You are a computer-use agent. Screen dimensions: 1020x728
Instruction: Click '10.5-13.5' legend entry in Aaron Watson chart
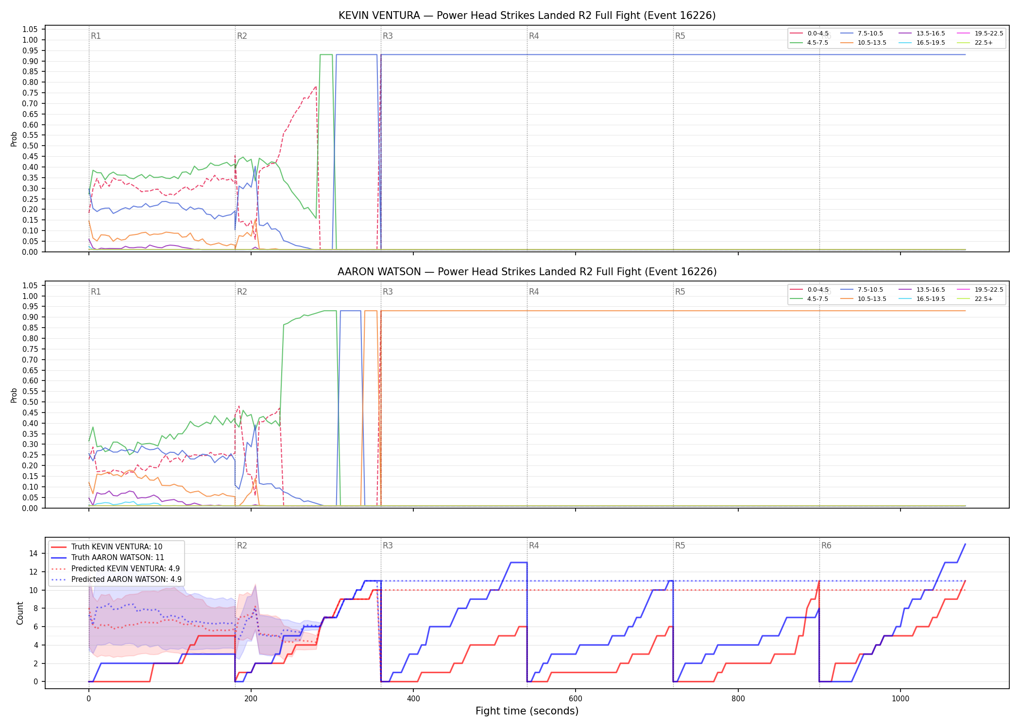[x=864, y=299]
